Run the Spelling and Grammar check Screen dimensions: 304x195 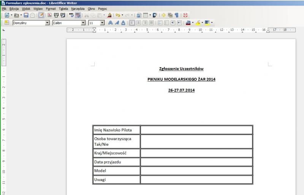point(71,15)
